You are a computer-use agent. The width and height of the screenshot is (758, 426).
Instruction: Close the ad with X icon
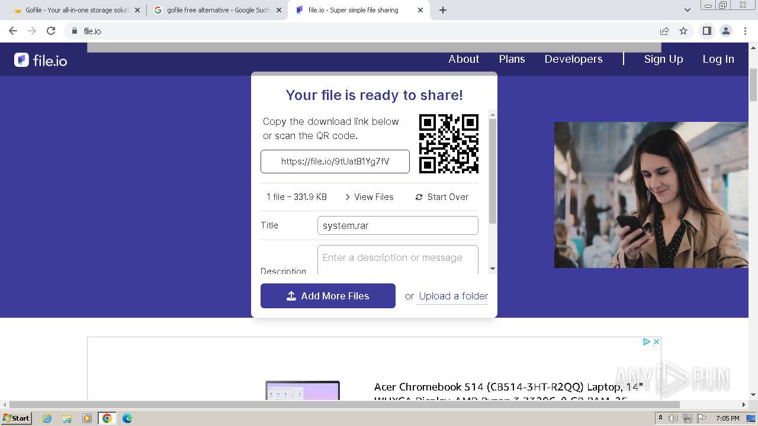pos(656,341)
